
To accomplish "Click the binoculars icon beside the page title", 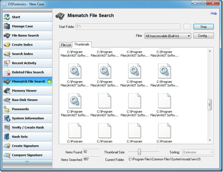I will click(x=60, y=16).
